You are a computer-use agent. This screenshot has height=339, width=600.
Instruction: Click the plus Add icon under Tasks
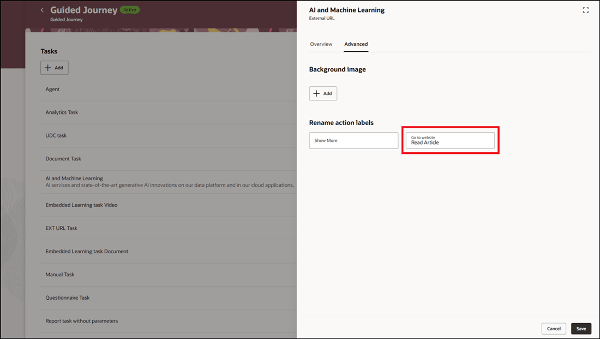tap(54, 68)
